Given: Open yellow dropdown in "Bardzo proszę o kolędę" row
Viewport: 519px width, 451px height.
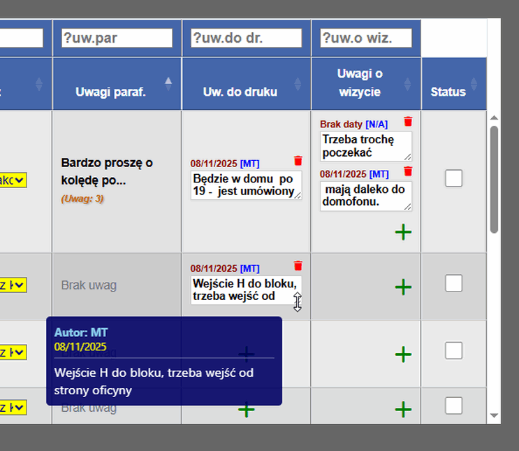Looking at the screenshot, I should click(x=14, y=180).
